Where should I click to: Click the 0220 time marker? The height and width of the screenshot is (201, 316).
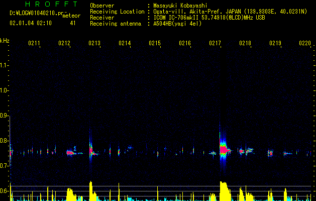305,43
